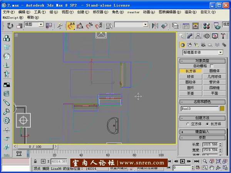The height and width of the screenshot is (173, 231).
Task: Click the Go to End playback button
Action: click(196, 161)
